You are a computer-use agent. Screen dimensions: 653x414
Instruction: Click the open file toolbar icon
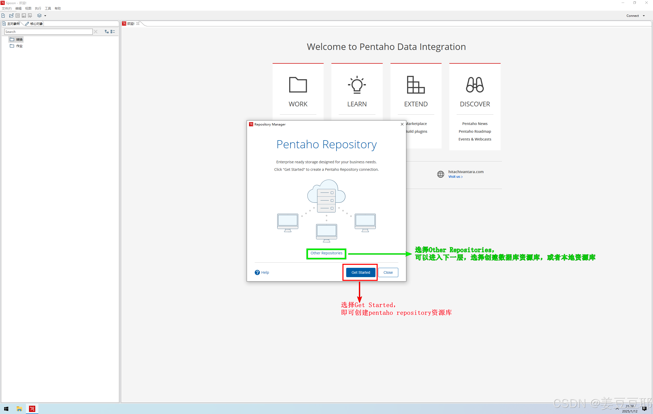tap(11, 16)
